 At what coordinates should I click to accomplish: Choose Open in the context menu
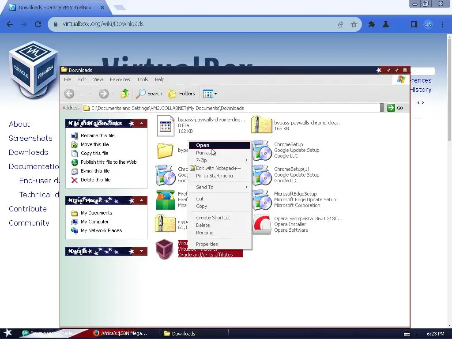(220, 145)
